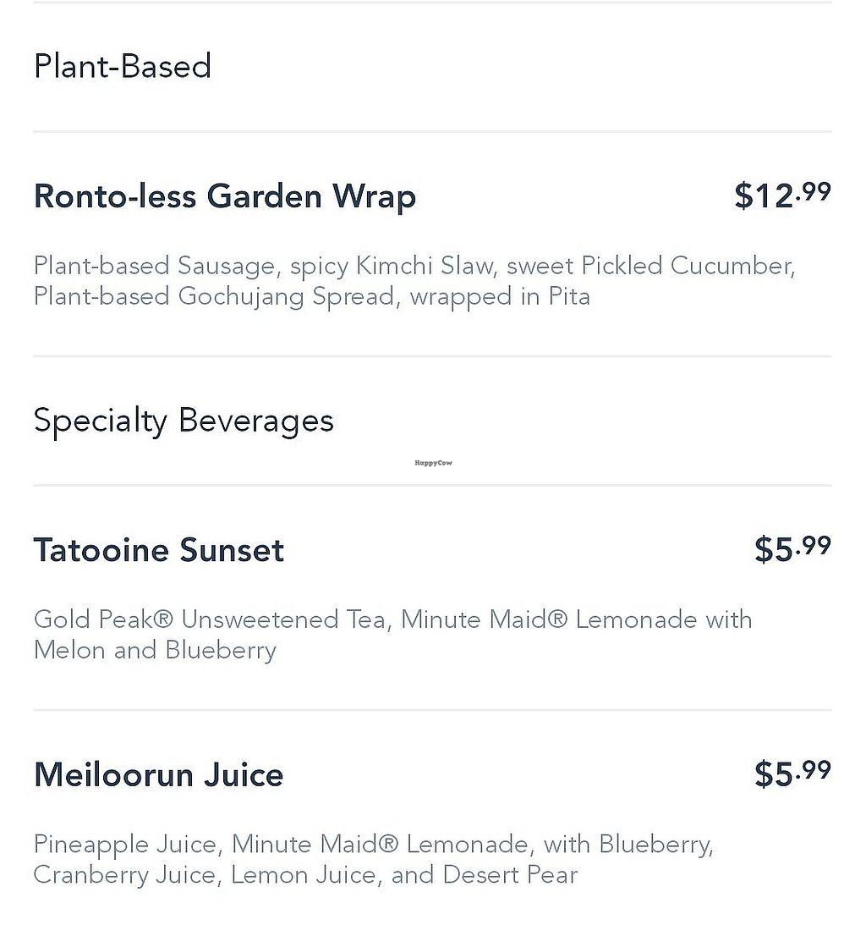Tap the $12.99 price of Garden Wrap
This screenshot has height=925, width=866.
pyautogui.click(x=782, y=195)
